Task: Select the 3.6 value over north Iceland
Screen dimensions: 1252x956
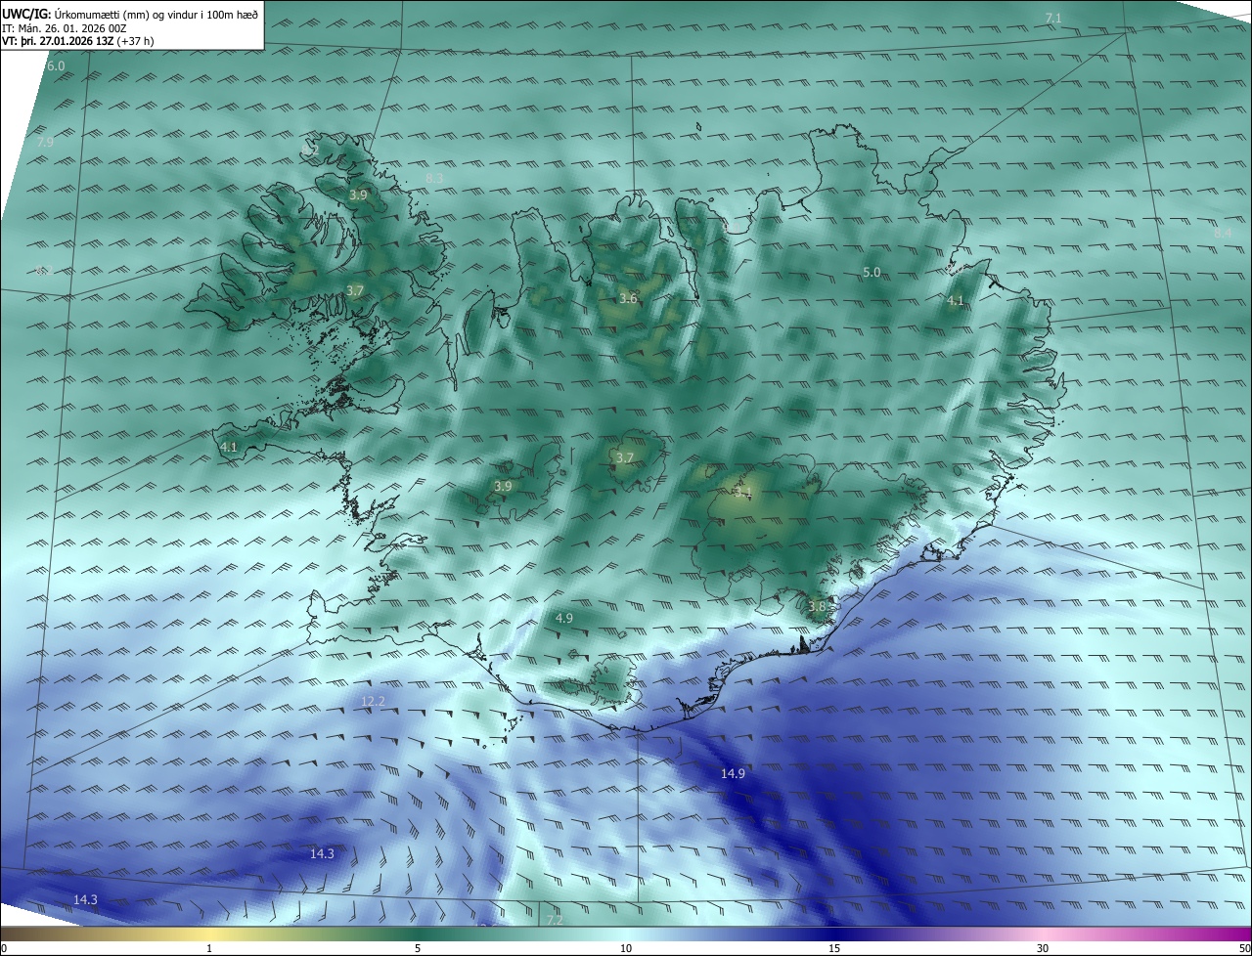Action: click(x=629, y=298)
